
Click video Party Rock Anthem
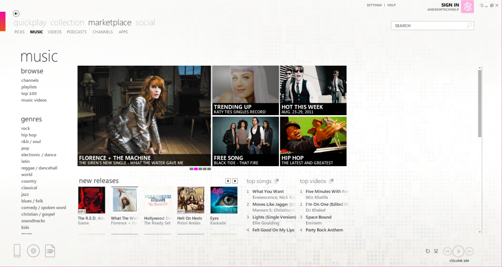pyautogui.click(x=325, y=230)
